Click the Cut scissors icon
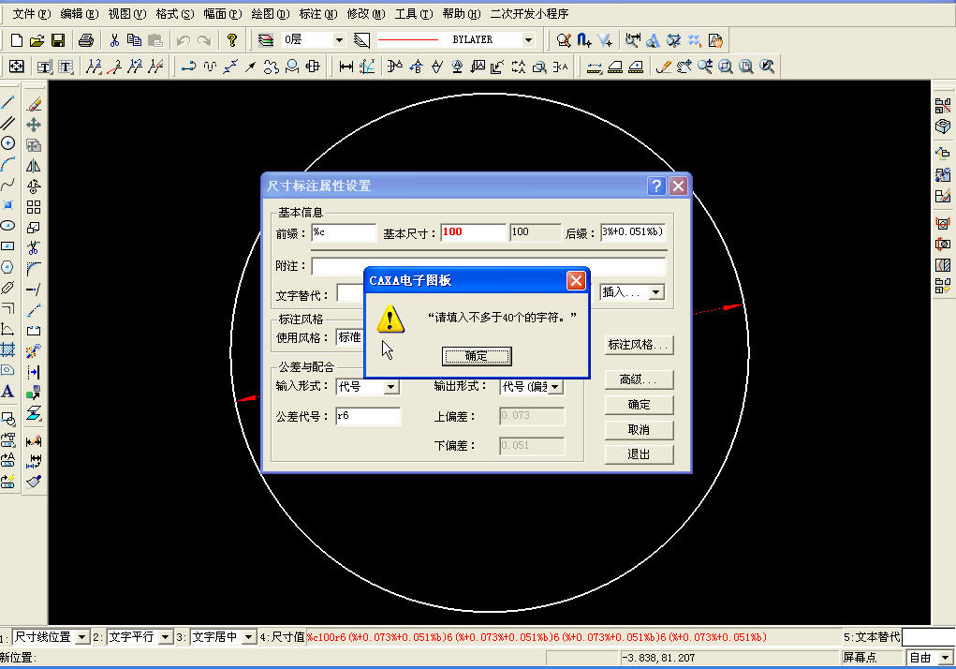The image size is (956, 669). 114,40
